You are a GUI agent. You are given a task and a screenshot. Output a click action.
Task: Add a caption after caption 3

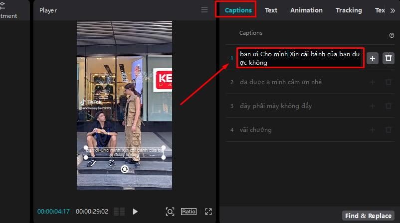(x=373, y=106)
